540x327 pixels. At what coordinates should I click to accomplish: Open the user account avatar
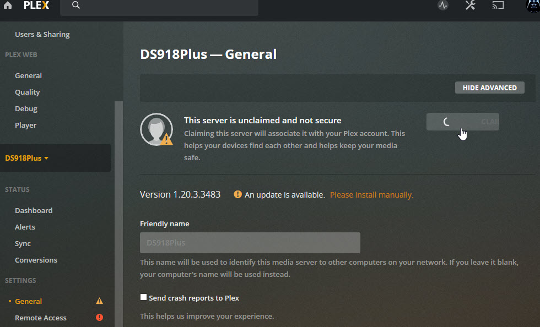[533, 6]
